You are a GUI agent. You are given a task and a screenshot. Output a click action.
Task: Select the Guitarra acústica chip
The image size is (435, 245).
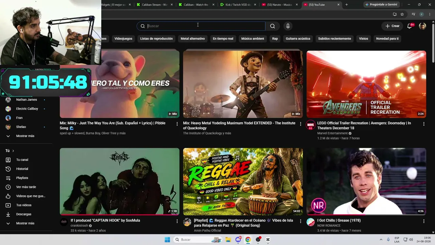click(x=298, y=38)
